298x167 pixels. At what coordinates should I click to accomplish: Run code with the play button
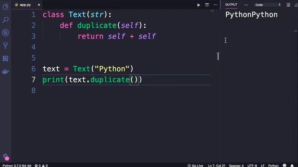pos(199,5)
